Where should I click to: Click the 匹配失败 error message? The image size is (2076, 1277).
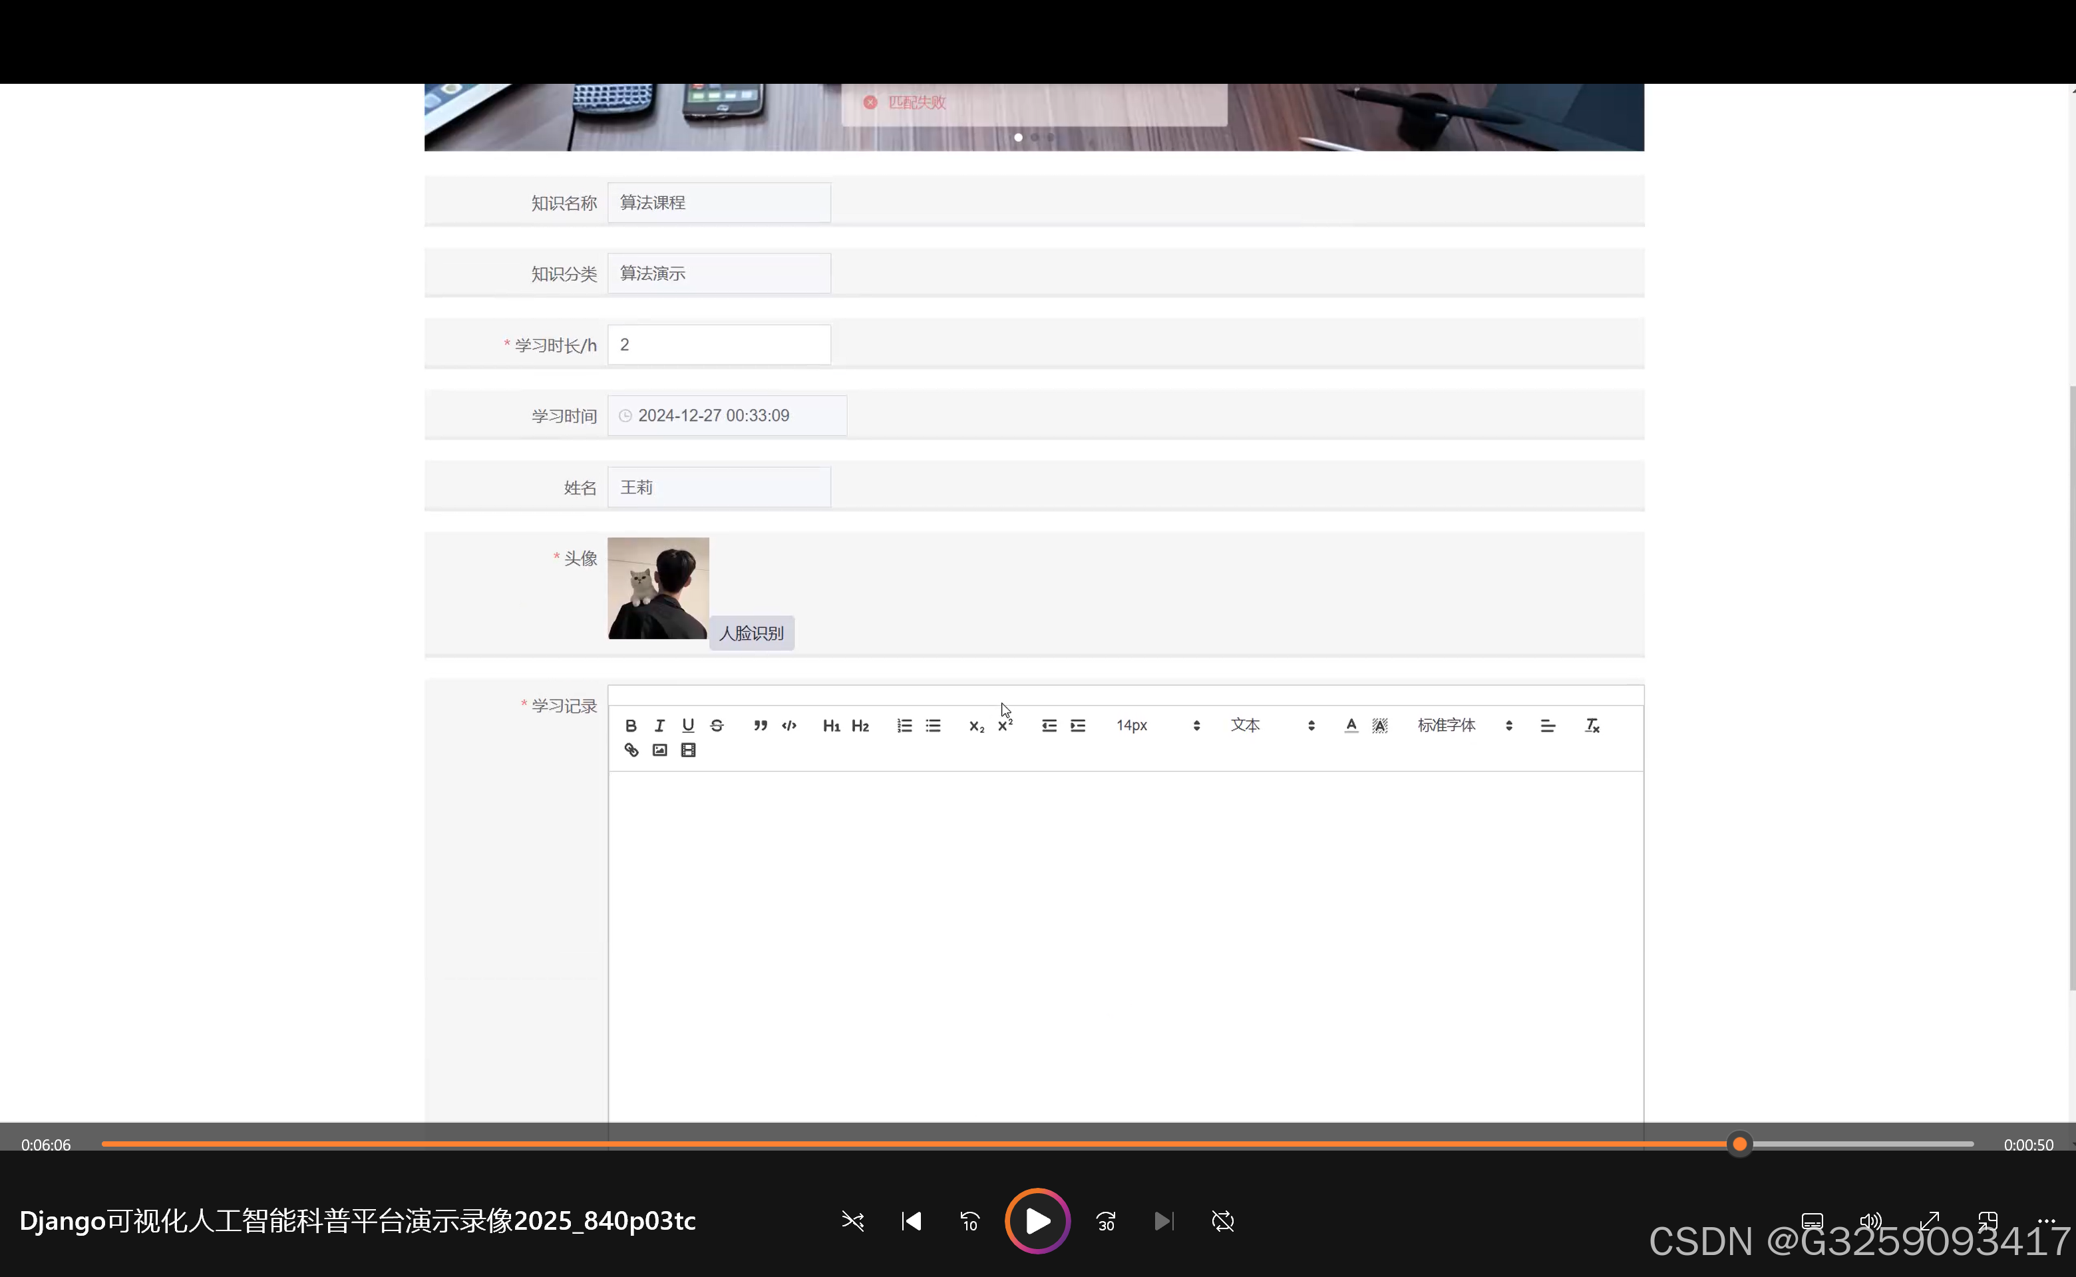click(x=917, y=102)
